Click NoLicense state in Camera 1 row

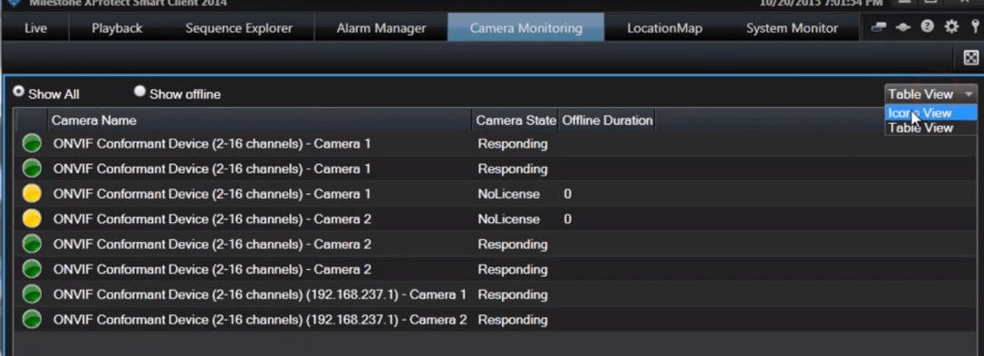click(509, 194)
